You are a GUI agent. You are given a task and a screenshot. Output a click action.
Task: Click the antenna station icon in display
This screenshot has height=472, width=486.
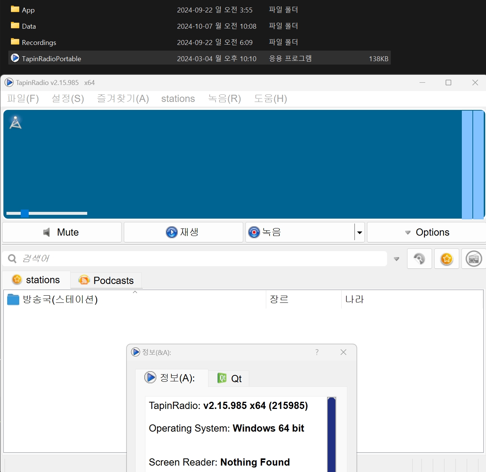(15, 122)
